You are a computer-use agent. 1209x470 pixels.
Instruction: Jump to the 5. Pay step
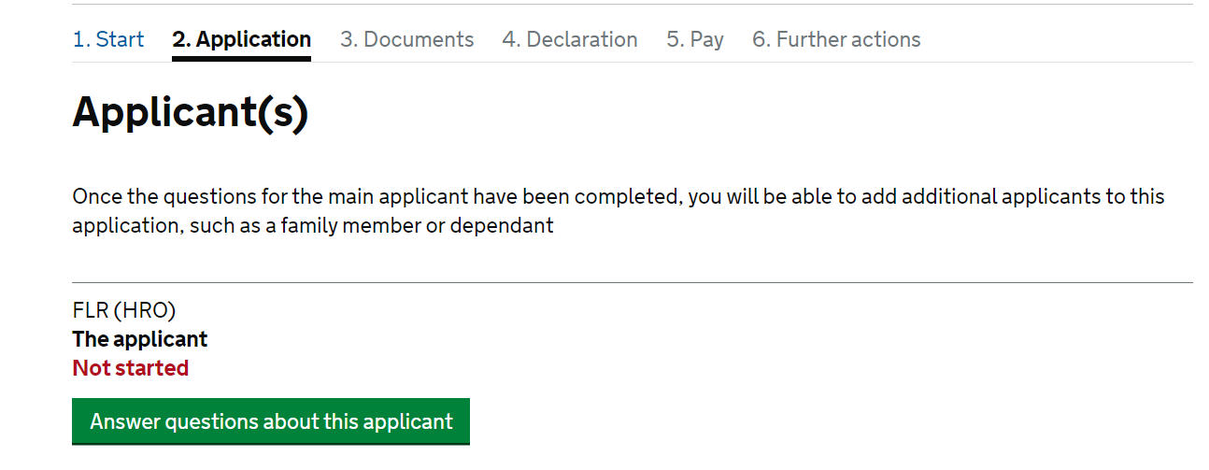click(695, 39)
